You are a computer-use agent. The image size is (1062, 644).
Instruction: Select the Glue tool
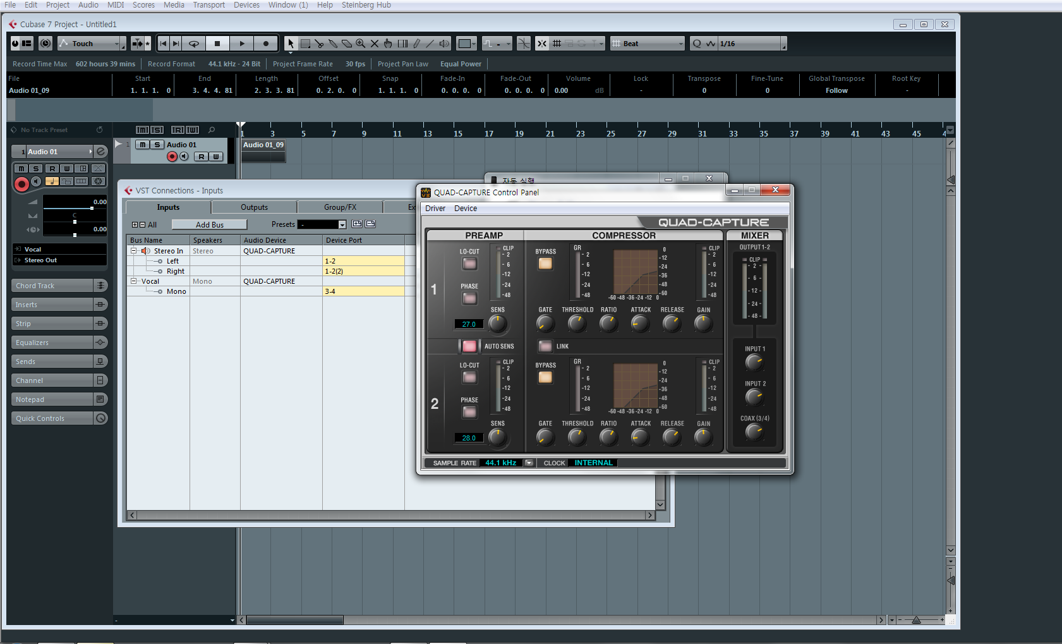click(x=333, y=44)
